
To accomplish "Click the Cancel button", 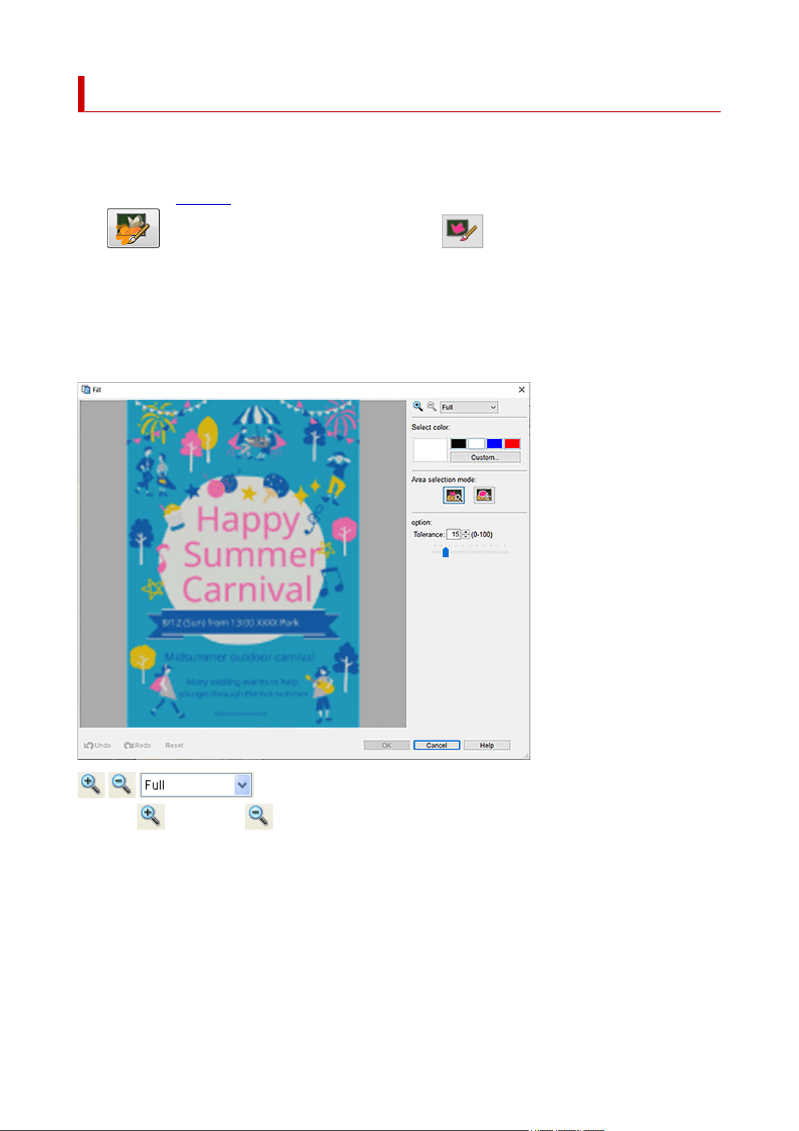I will (437, 746).
